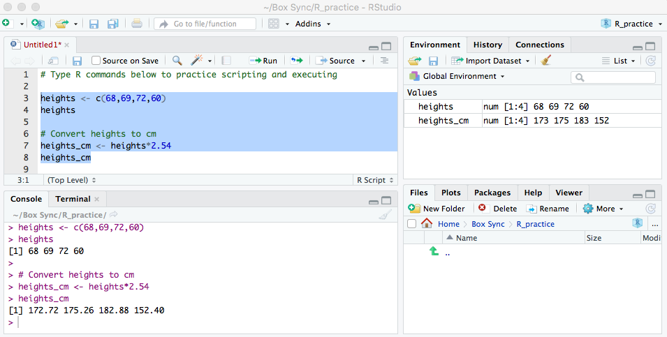The width and height of the screenshot is (667, 337).
Task: Clear the console with the broom icon
Action: [385, 215]
